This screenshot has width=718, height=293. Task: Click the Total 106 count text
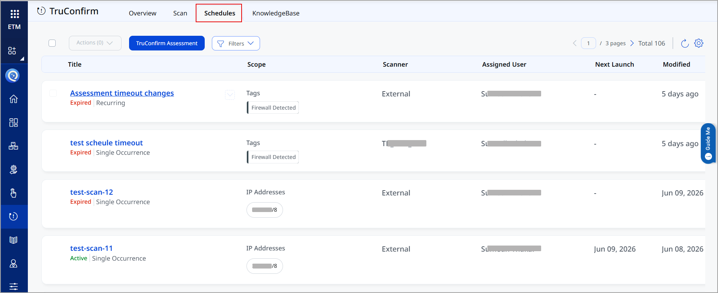pyautogui.click(x=652, y=43)
